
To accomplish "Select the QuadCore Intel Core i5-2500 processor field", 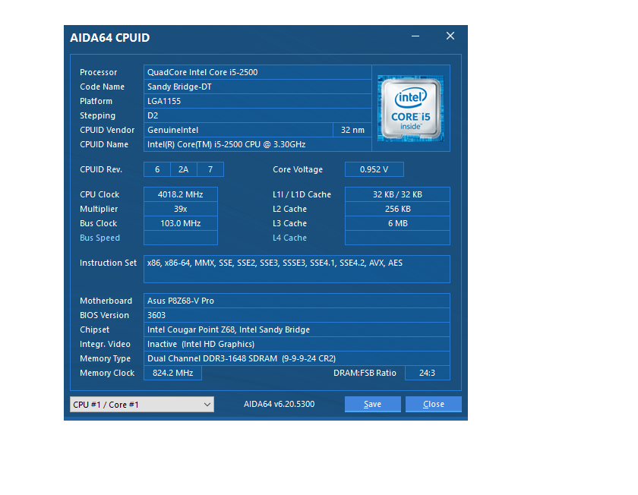I will tap(257, 72).
